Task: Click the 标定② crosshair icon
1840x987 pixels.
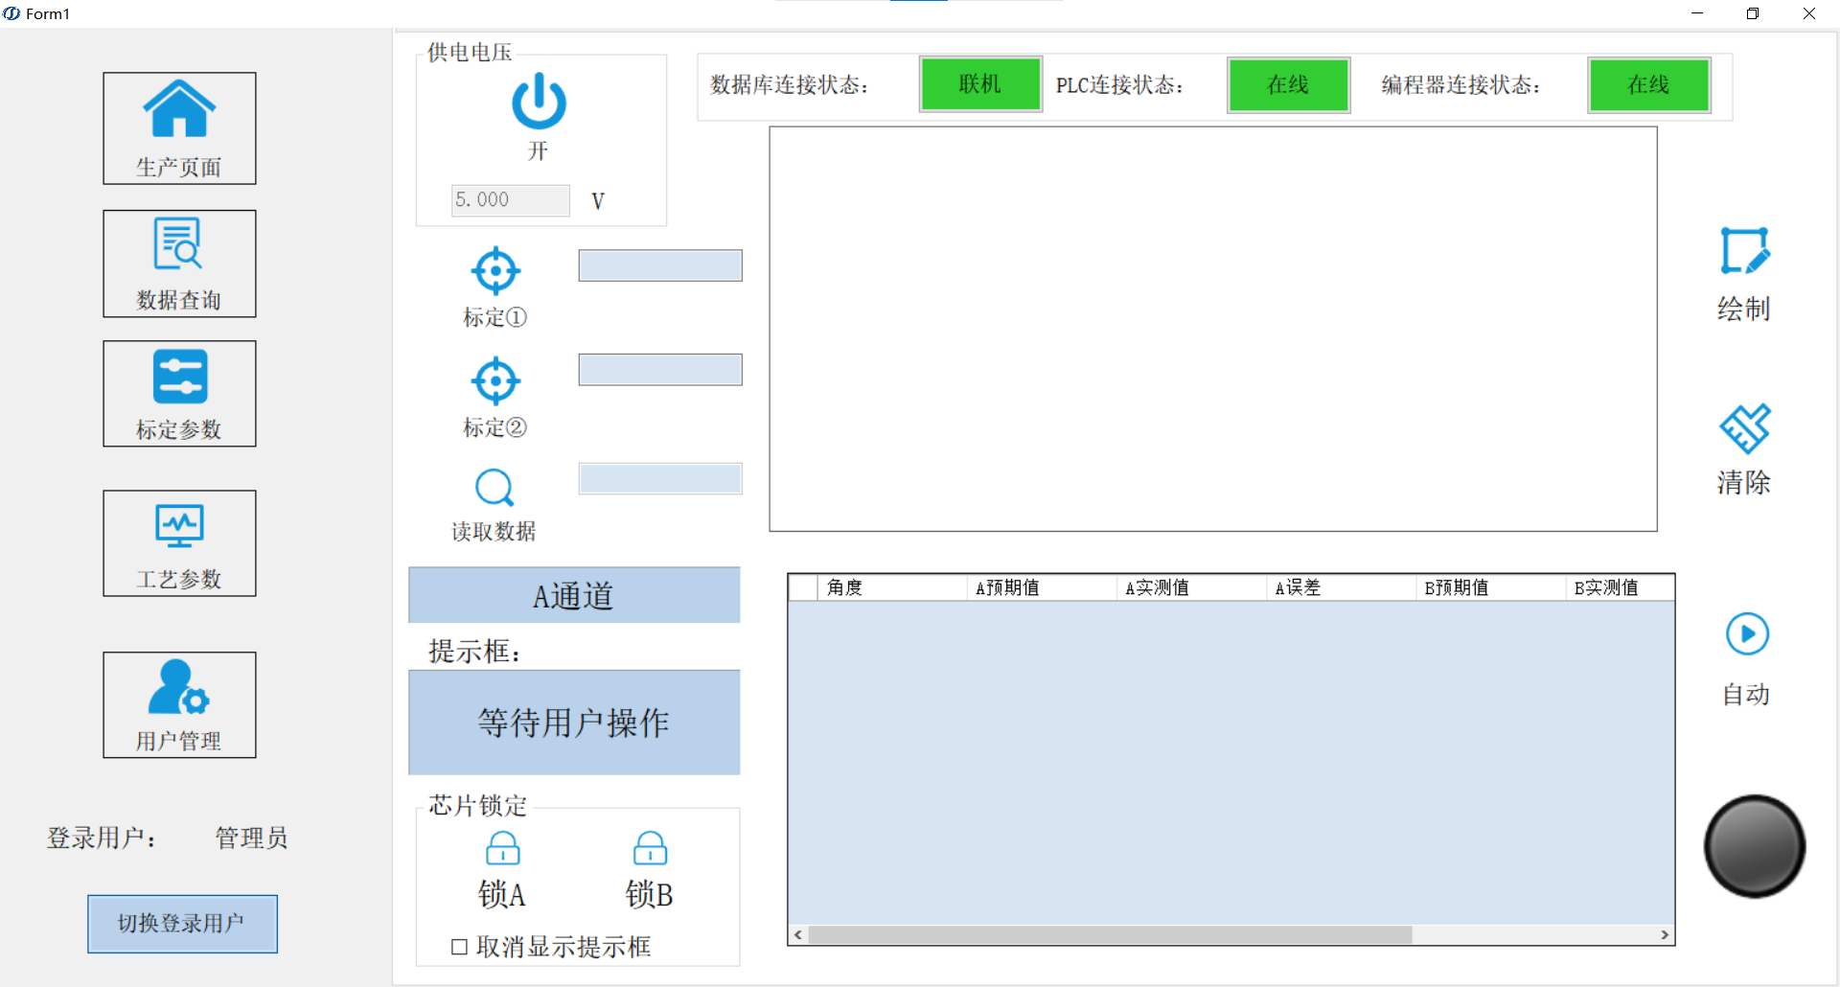Action: click(x=495, y=381)
